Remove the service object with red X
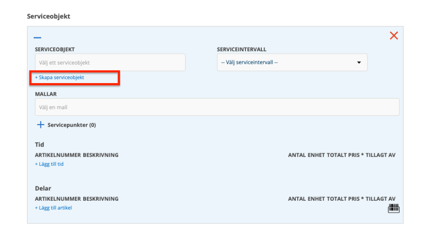 tap(394, 36)
